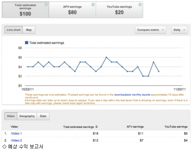Screen dimensions: 192x151
Task: Sort by Total estimated earnings column header
Action: coord(78,127)
